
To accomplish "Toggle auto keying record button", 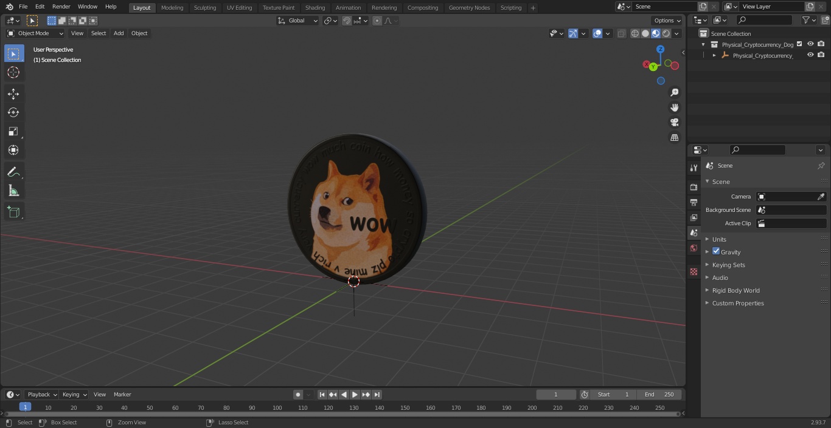I will [298, 395].
